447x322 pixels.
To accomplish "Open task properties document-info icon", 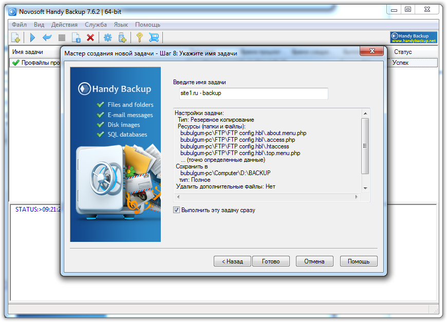I will 76,37.
